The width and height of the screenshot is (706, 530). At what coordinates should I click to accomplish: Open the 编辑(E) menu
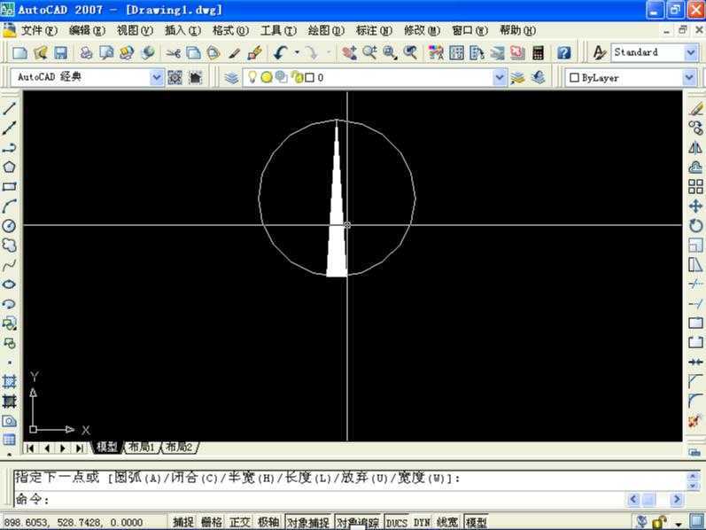click(87, 30)
